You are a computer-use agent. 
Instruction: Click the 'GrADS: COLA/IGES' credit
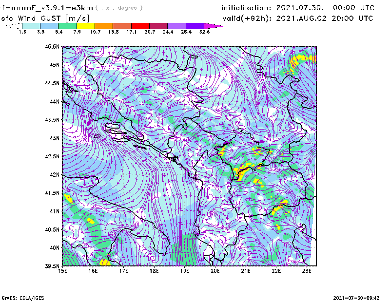pos(23,298)
